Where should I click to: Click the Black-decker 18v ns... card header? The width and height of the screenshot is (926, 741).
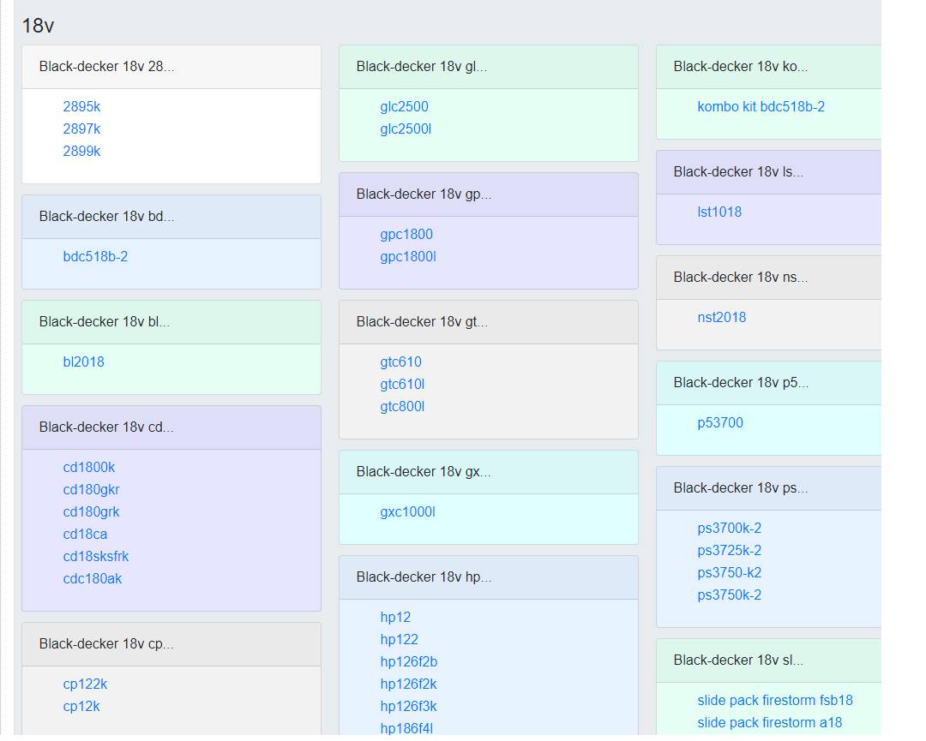(x=769, y=278)
